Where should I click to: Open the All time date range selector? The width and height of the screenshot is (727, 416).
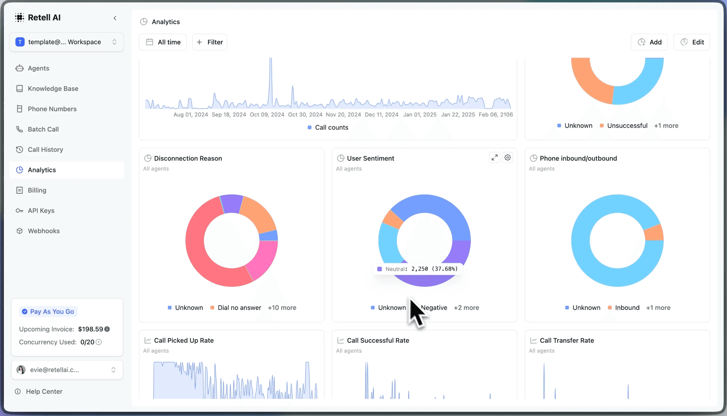(x=163, y=42)
